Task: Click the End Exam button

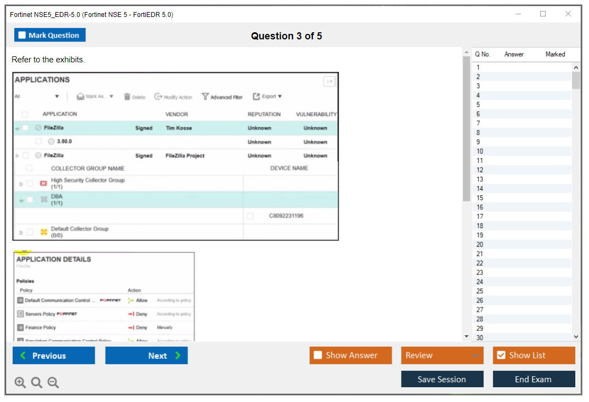Action: tap(534, 379)
